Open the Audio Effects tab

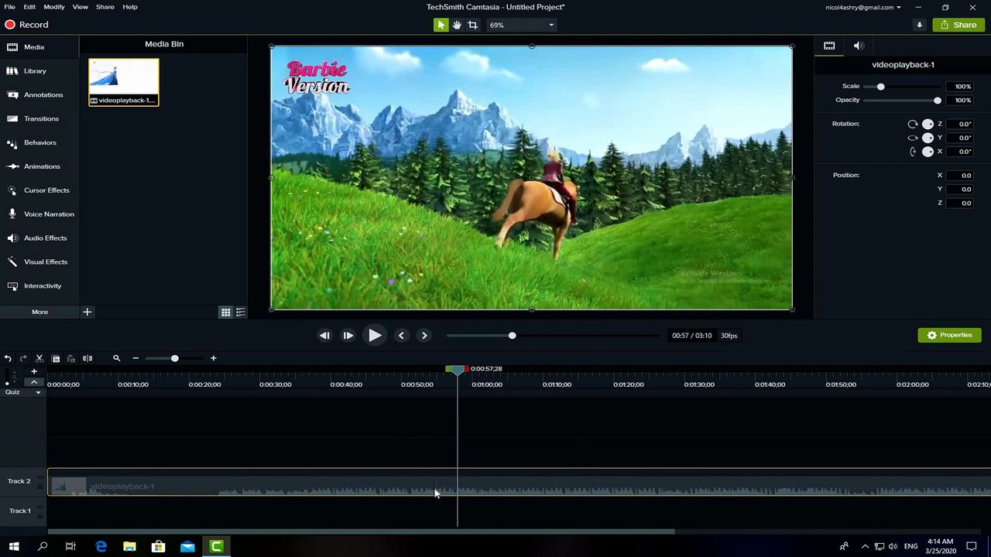tap(39, 238)
